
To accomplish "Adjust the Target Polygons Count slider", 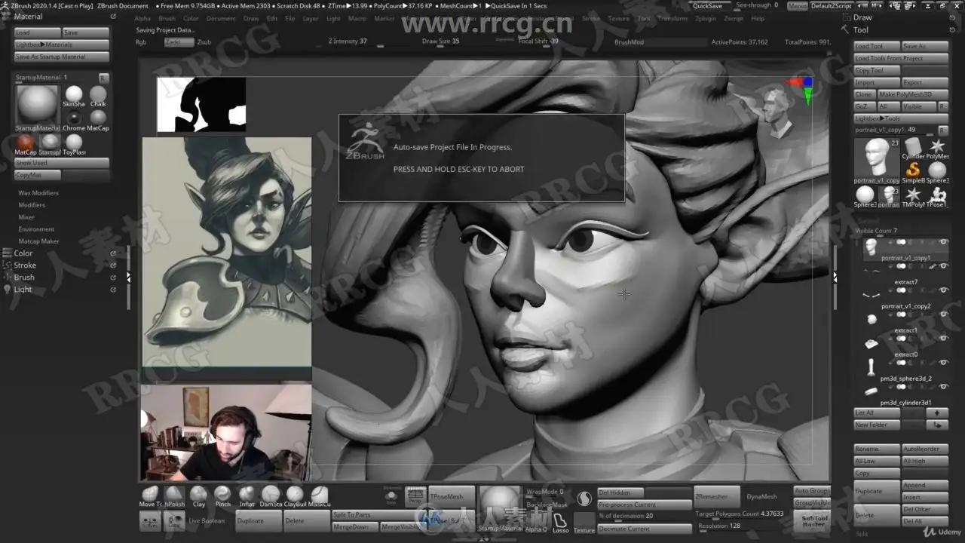I will click(x=740, y=514).
